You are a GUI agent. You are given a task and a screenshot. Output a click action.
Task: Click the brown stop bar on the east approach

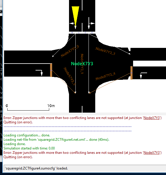(132, 73)
